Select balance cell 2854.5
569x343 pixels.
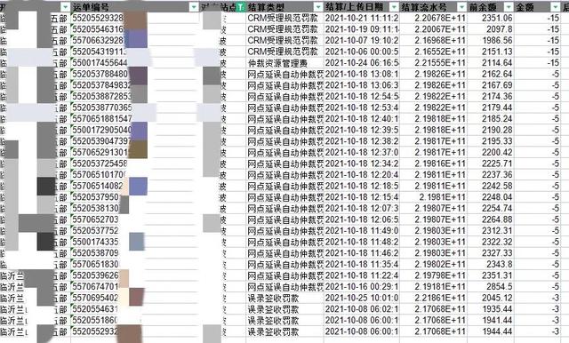491,287
